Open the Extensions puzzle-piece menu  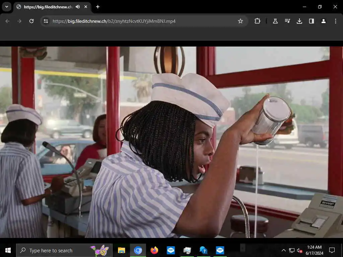258,21
